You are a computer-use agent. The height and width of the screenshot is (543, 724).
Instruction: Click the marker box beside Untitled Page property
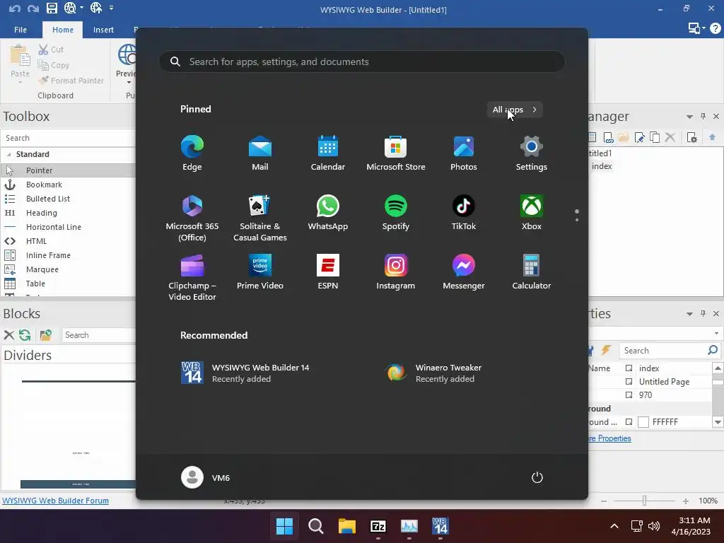pyautogui.click(x=629, y=381)
